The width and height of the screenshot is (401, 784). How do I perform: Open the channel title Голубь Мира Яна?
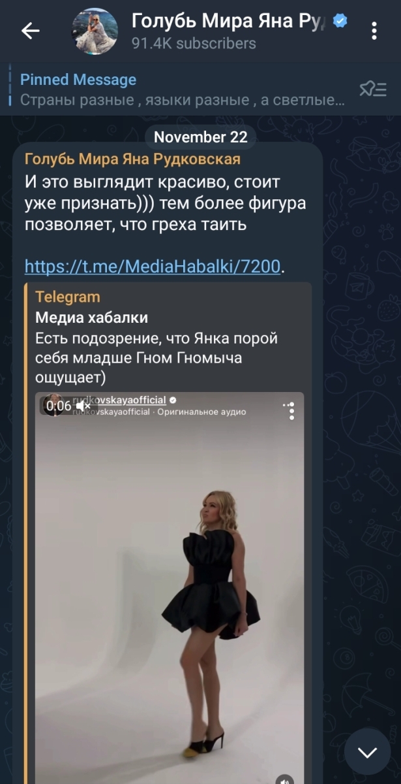230,22
